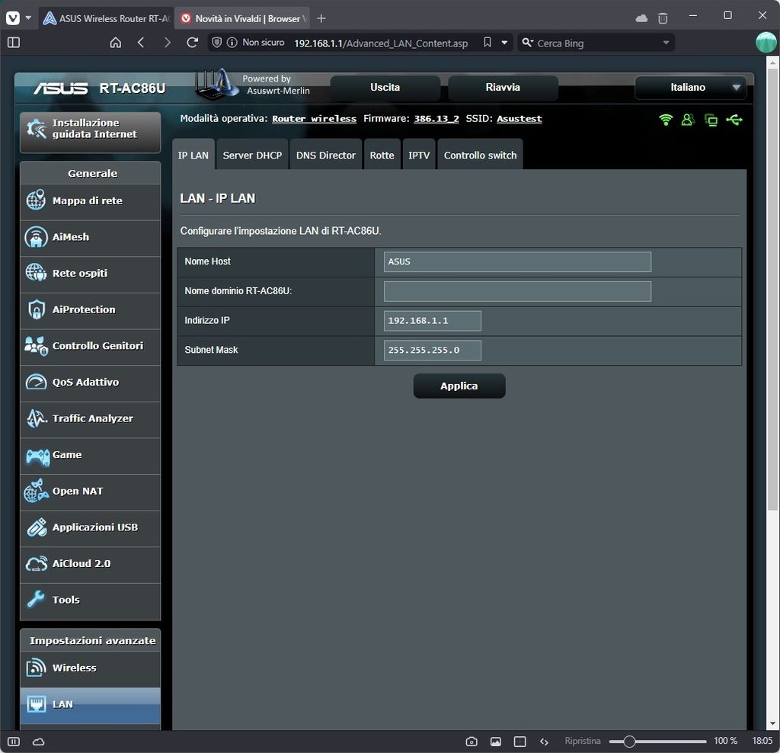Click the capture page camera icon
The width and height of the screenshot is (780, 753).
pyautogui.click(x=472, y=742)
